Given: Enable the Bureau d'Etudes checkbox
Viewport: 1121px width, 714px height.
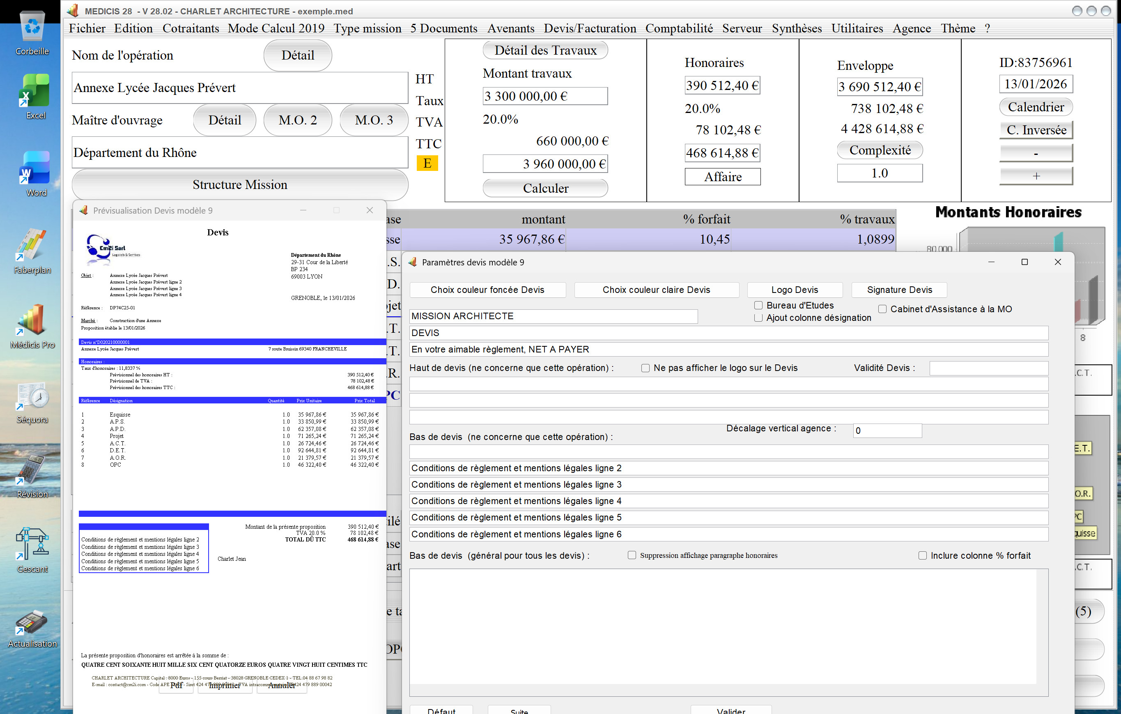Looking at the screenshot, I should (758, 305).
